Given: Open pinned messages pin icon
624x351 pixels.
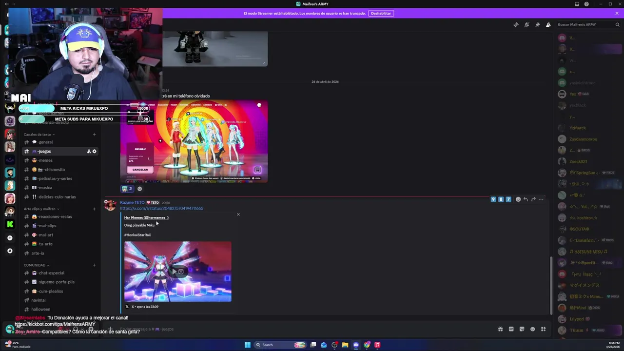Looking at the screenshot, I should click(537, 25).
